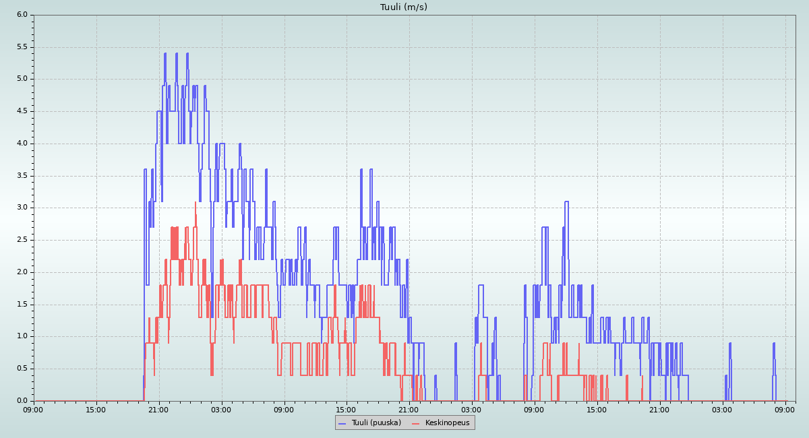
Task: Click the blue Tuuli (puuska) legend line marker
Action: pos(342,423)
